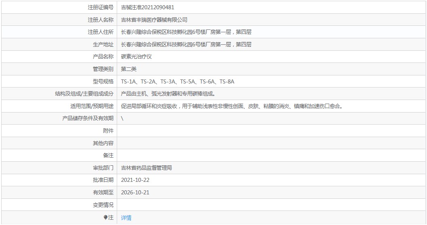427x225 pixels.
Task: Select the 第二类 management category value
Action: (x=128, y=69)
